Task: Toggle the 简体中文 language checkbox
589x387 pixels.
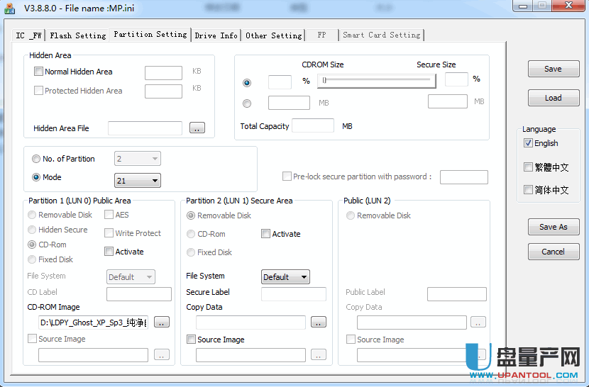Action: (x=528, y=190)
